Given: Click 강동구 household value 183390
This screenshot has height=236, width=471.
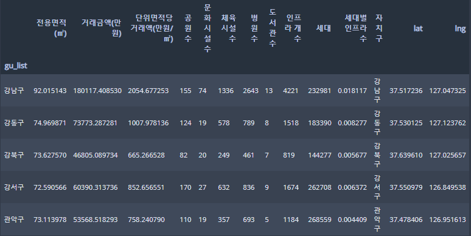Looking at the screenshot, I should 319,123.
